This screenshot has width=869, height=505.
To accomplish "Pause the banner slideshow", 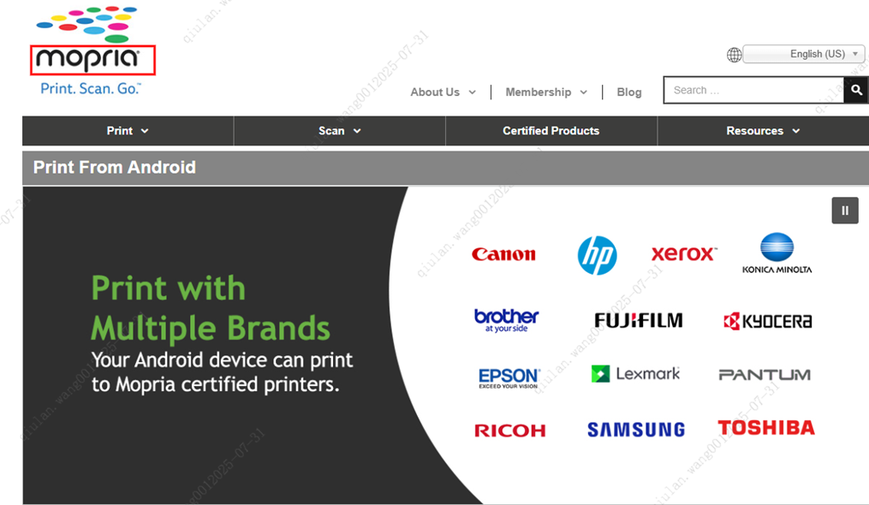I will pyautogui.click(x=845, y=211).
